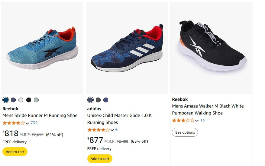Choose the third adidas Master Glide swatch
Screen dimensions: 265x166
click(106, 100)
